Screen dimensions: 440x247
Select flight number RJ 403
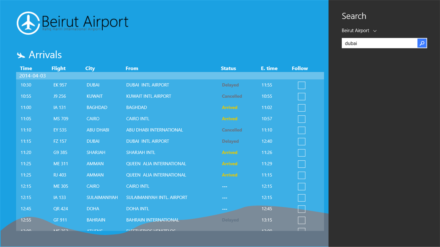tap(60, 175)
